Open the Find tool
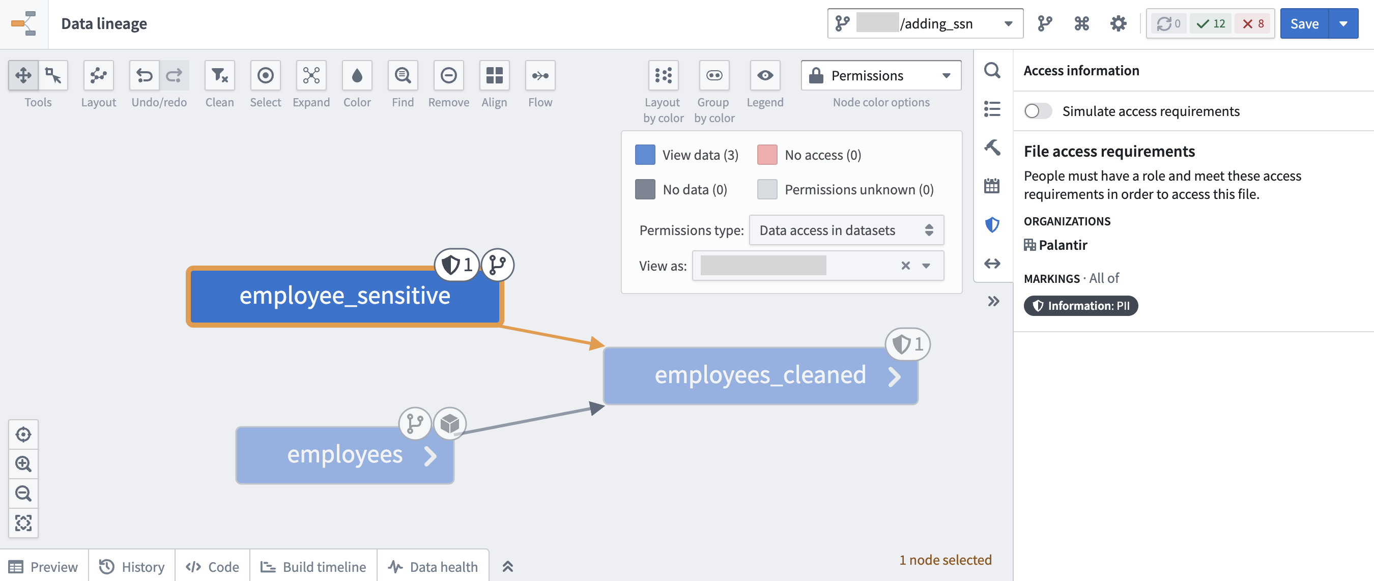Viewport: 1374px width, 581px height. 403,75
